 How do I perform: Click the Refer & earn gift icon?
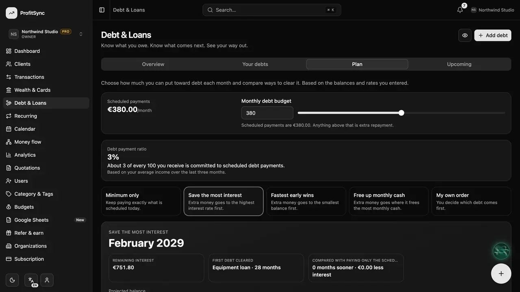pos(9,233)
